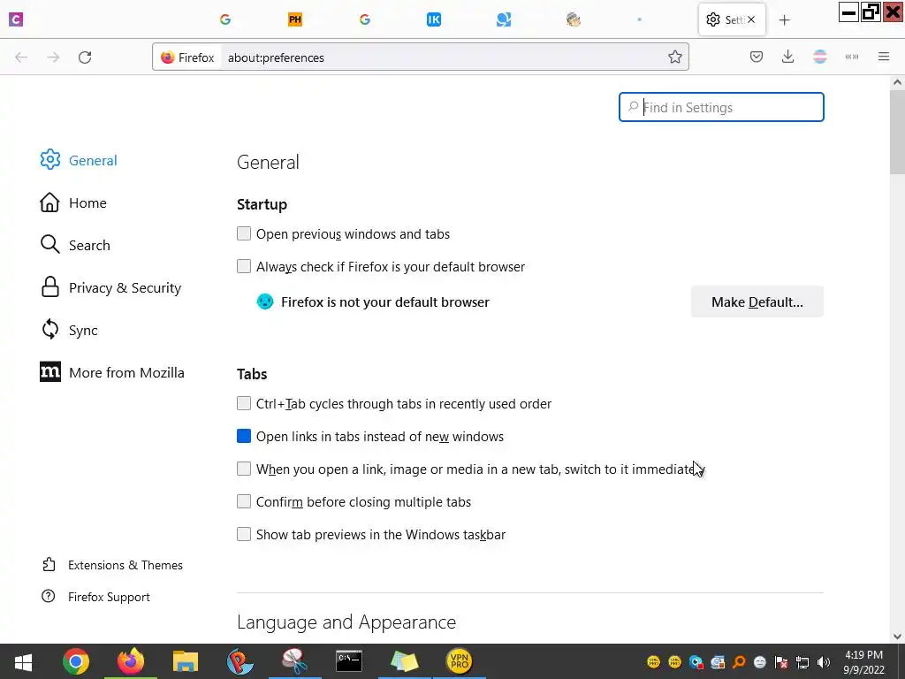This screenshot has width=905, height=679.
Task: Open the Sync settings category
Action: tap(69, 331)
